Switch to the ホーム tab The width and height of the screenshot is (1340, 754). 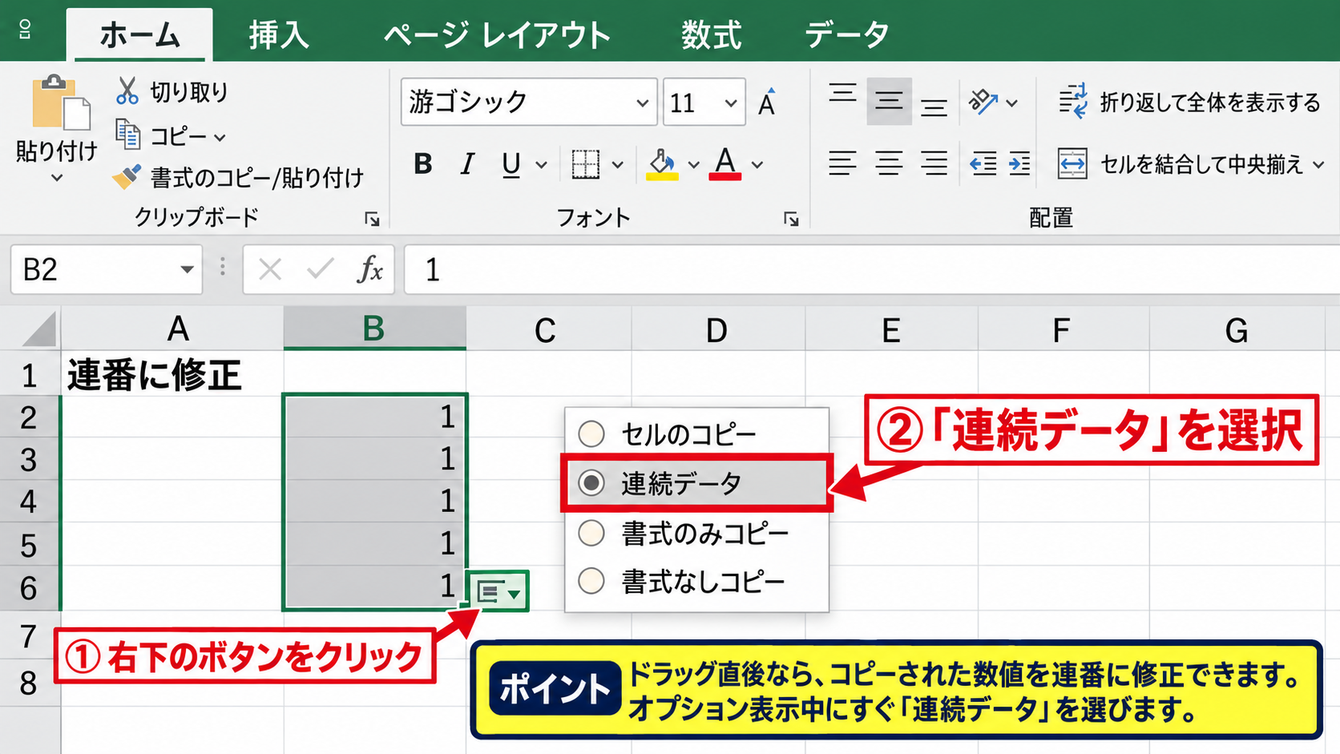[140, 35]
